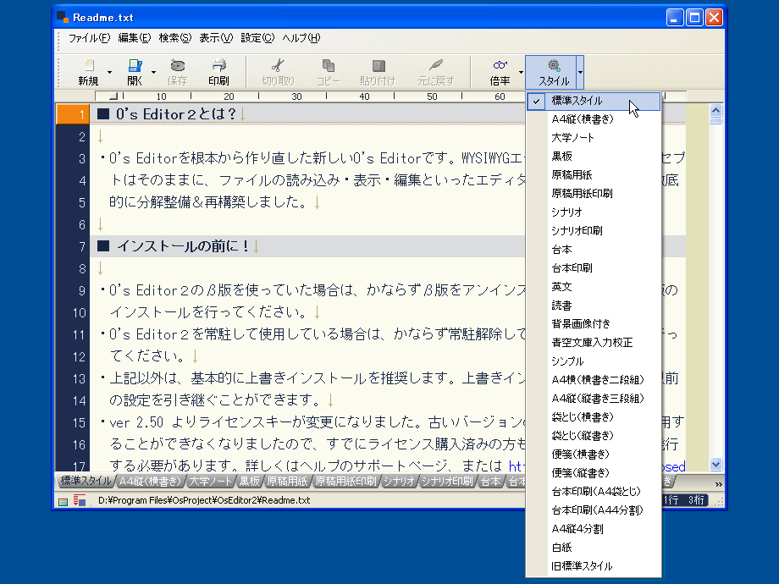Choose 青空文庫入力校正 from the style list
Screen dimensions: 779x584
(594, 343)
